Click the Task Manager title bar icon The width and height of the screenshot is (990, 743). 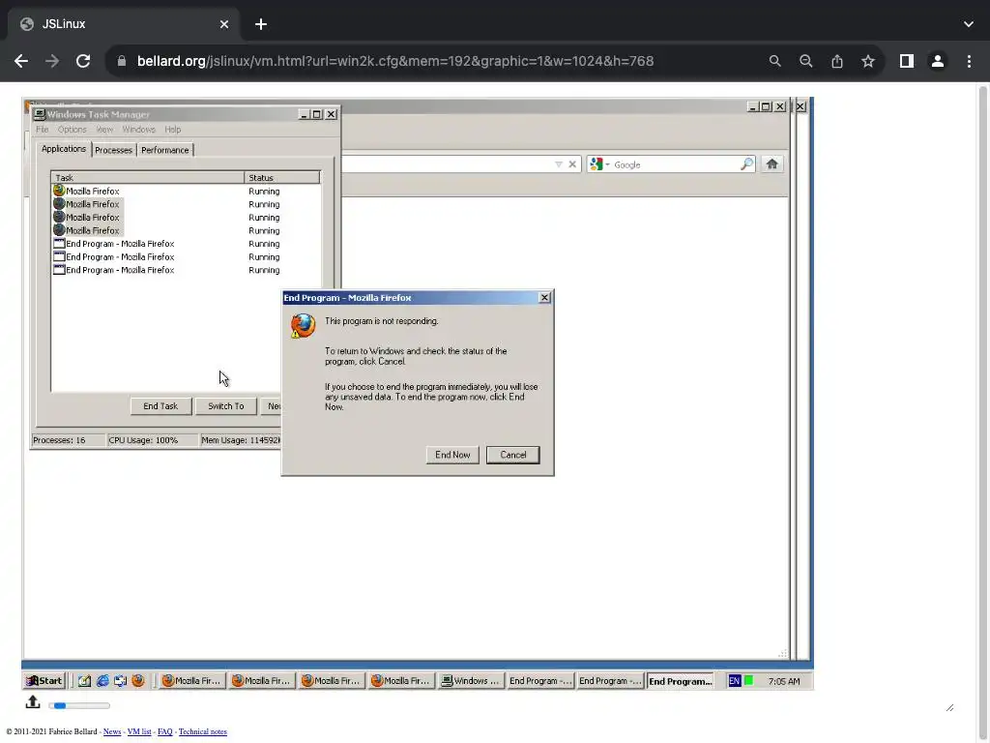pos(40,114)
